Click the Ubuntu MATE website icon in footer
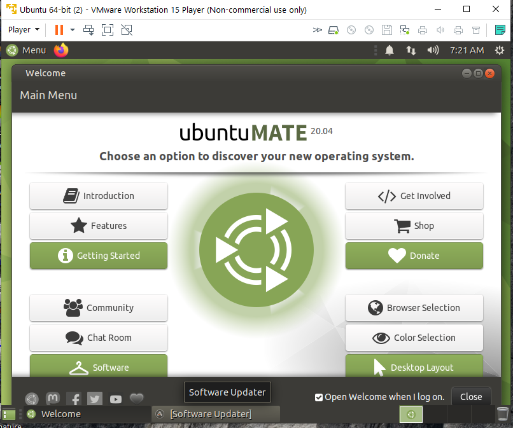513x428 pixels. [x=32, y=399]
